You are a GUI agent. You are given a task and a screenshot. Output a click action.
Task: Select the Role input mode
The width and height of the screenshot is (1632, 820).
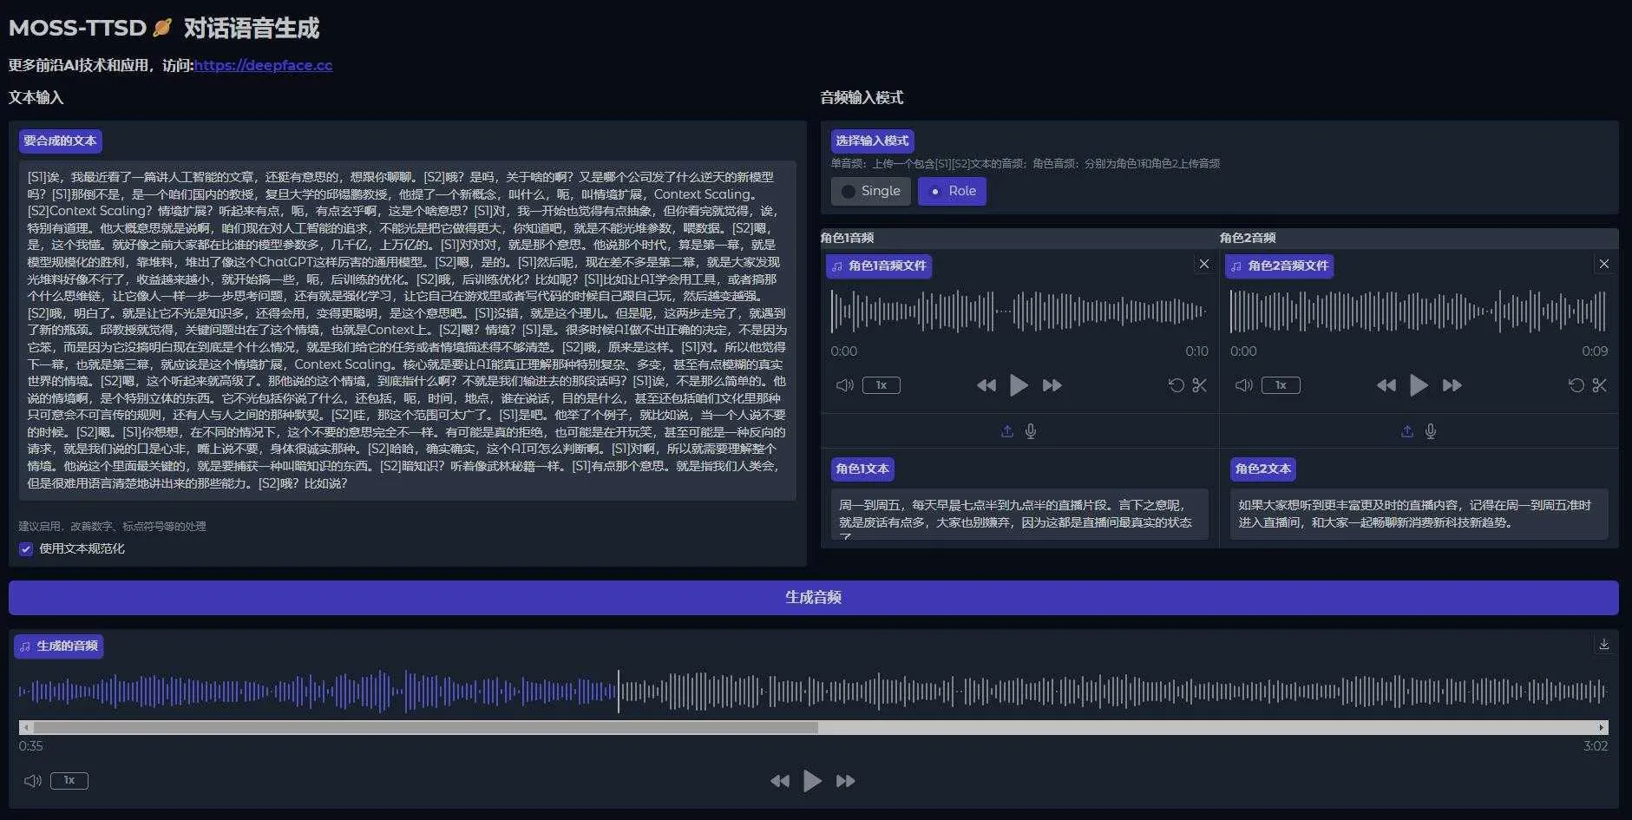(952, 191)
